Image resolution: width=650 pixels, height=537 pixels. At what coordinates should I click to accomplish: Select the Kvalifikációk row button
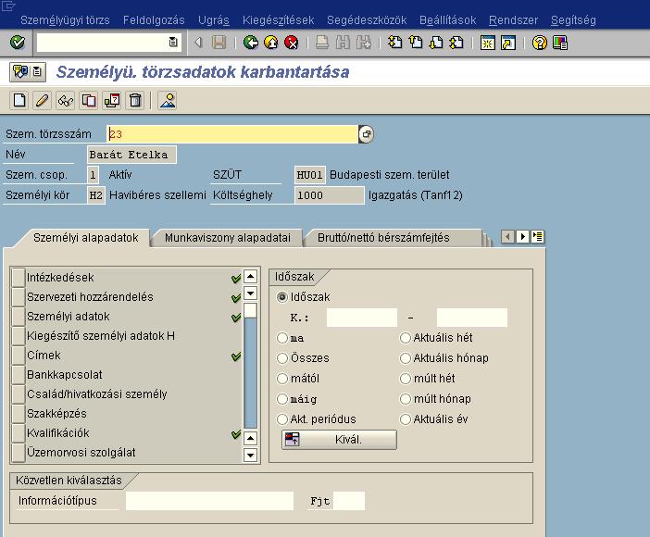tap(19, 433)
